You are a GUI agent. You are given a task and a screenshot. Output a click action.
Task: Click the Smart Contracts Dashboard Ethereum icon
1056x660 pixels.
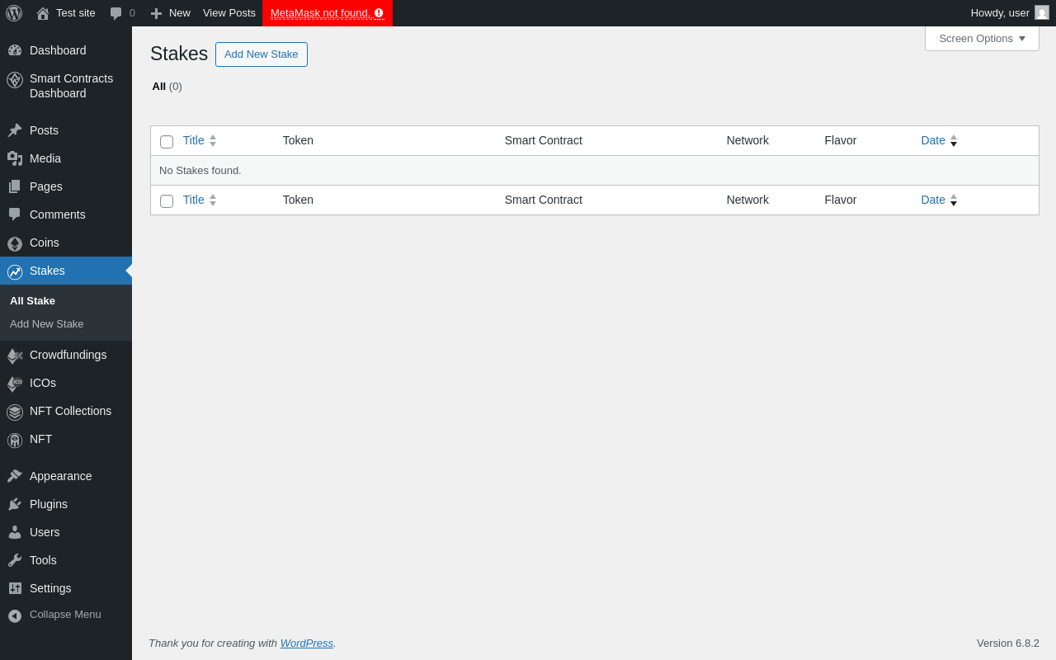[x=15, y=80]
